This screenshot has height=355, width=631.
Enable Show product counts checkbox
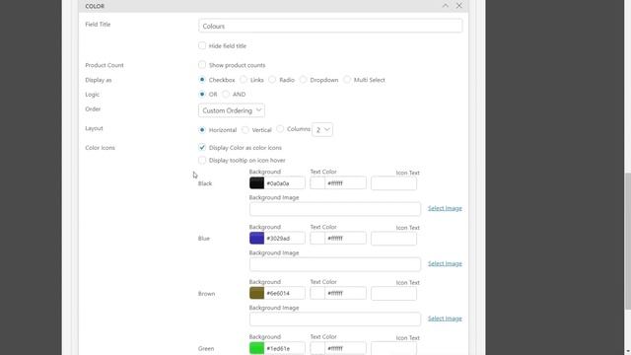(202, 65)
